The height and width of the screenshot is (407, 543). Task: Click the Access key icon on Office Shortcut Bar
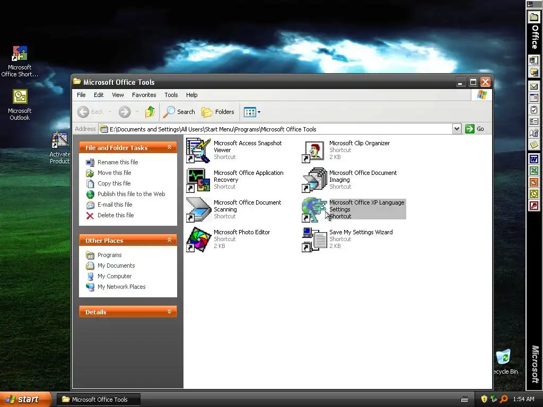(533, 206)
